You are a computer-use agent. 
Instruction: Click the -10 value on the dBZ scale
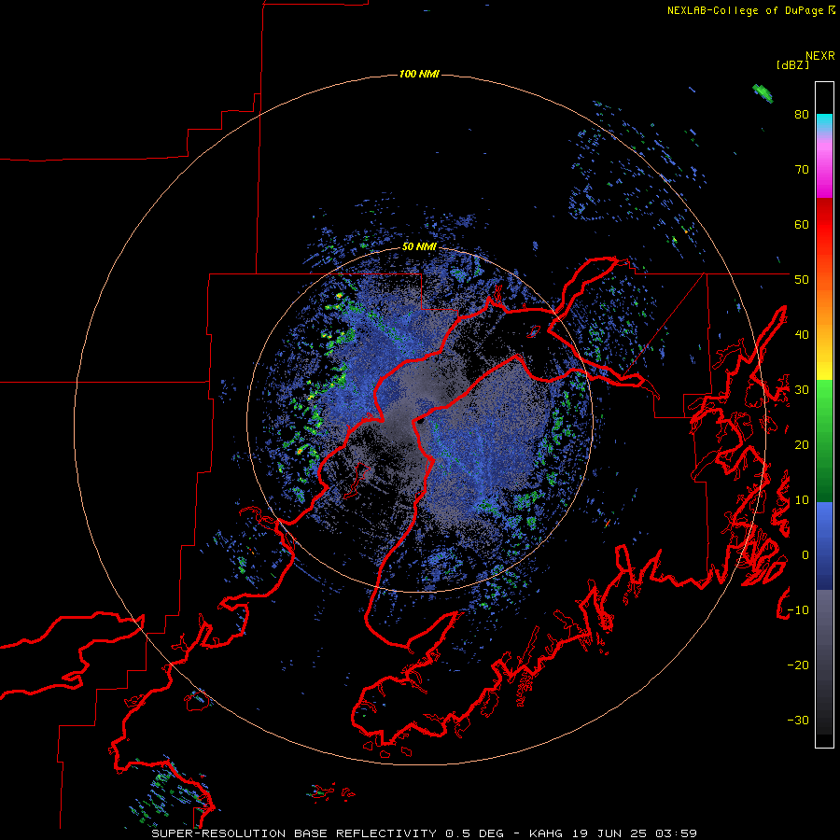[x=798, y=610]
